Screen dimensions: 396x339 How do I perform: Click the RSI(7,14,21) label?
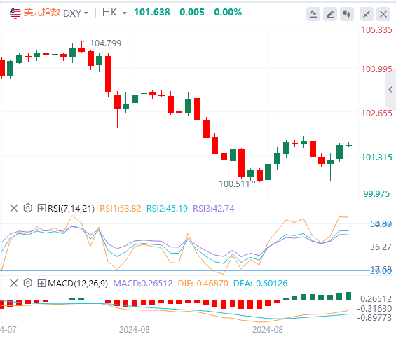point(71,209)
